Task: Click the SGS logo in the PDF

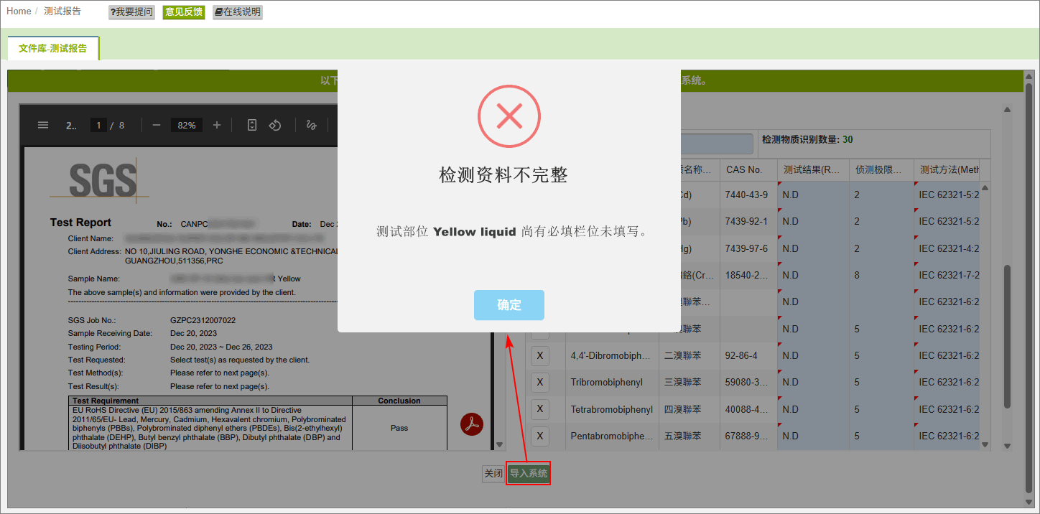Action: [103, 179]
